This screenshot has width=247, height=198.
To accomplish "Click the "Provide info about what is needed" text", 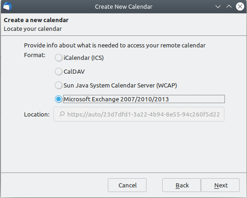I will (115, 46).
